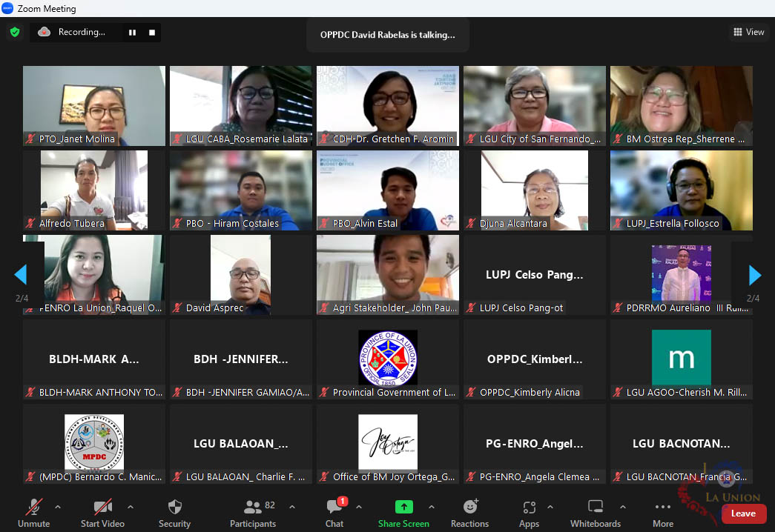Open the View layout menu

[749, 32]
